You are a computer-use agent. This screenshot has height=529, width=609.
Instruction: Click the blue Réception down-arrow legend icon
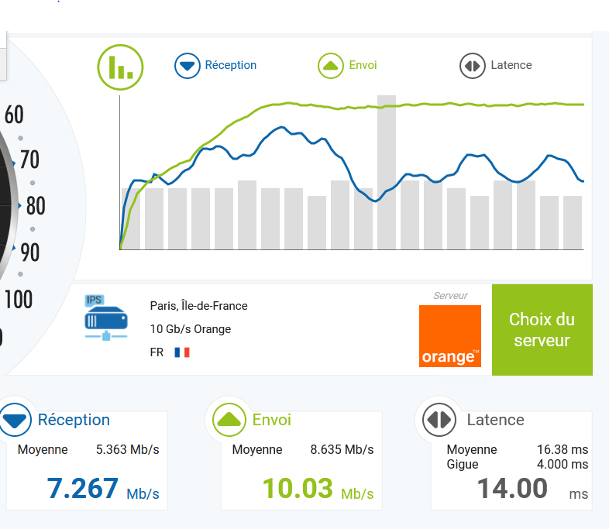[188, 66]
